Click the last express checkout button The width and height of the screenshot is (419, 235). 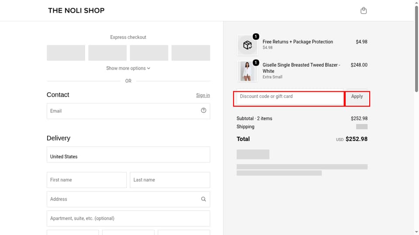click(191, 53)
